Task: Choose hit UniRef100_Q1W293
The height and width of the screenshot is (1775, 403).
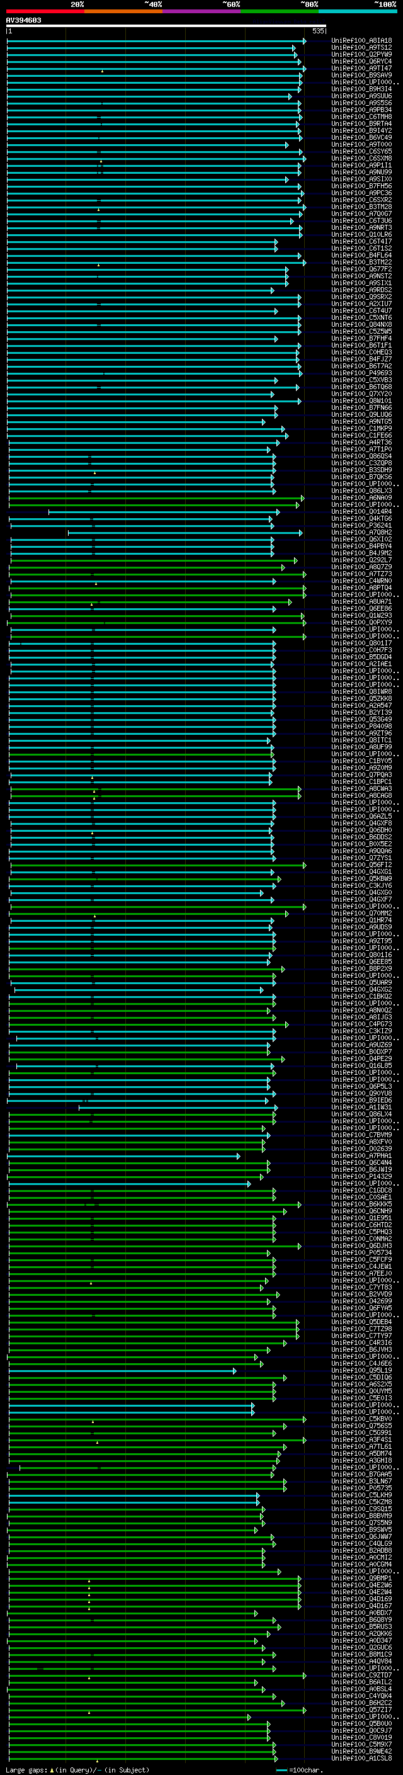Action: click(361, 615)
